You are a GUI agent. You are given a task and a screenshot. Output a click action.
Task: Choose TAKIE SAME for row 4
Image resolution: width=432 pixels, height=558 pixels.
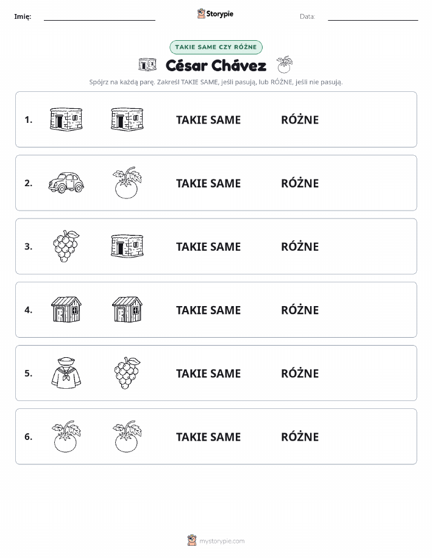pos(208,310)
